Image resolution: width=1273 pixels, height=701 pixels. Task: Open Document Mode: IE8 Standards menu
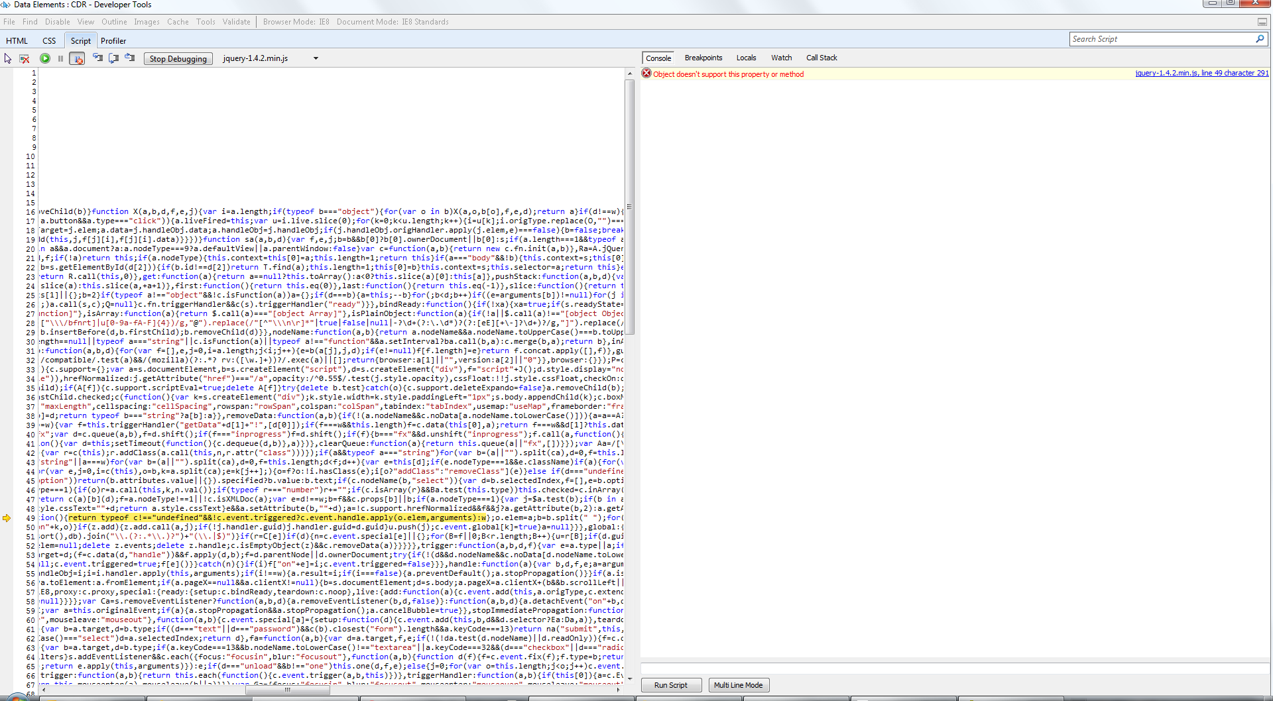pyautogui.click(x=393, y=22)
